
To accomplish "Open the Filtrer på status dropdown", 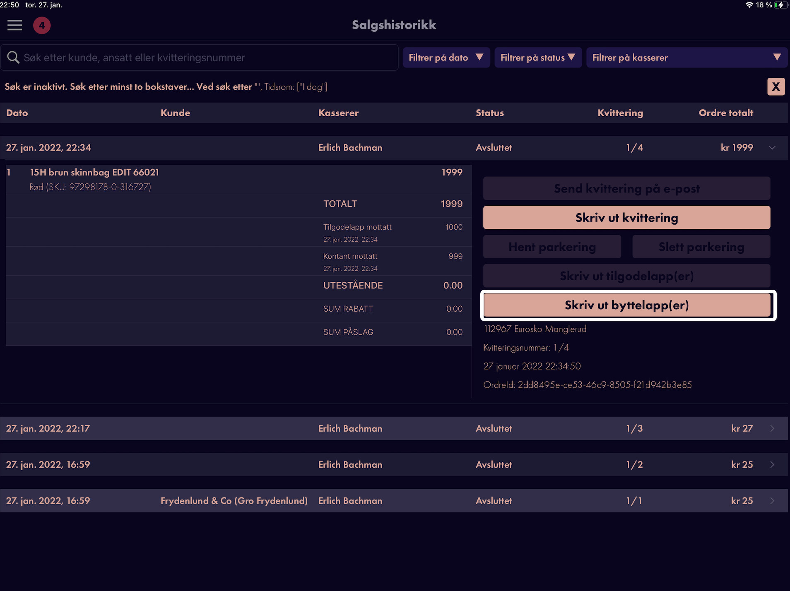I will [x=538, y=58].
